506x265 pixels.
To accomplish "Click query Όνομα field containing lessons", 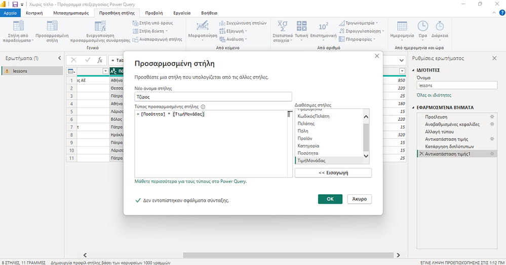I will click(457, 85).
